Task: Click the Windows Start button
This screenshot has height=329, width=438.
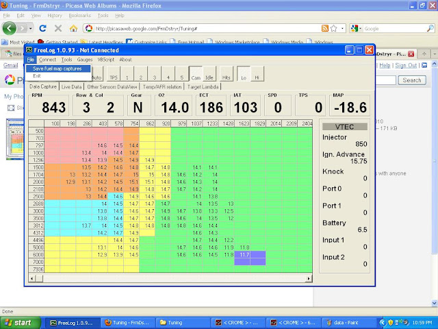Action: tap(21, 322)
